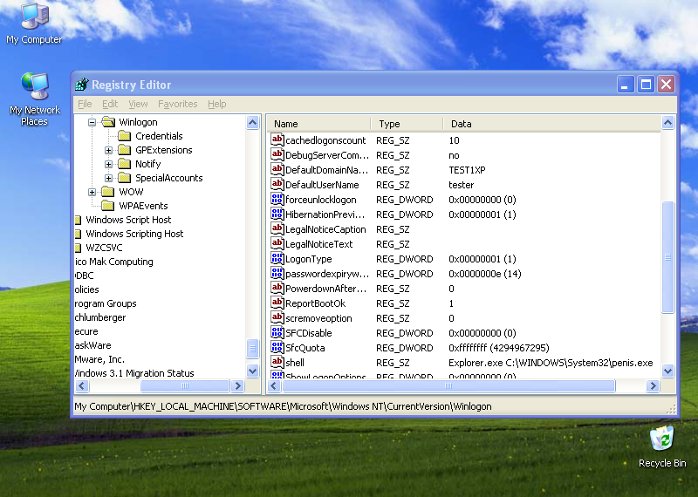
Task: Open the Help menu
Action: (216, 104)
